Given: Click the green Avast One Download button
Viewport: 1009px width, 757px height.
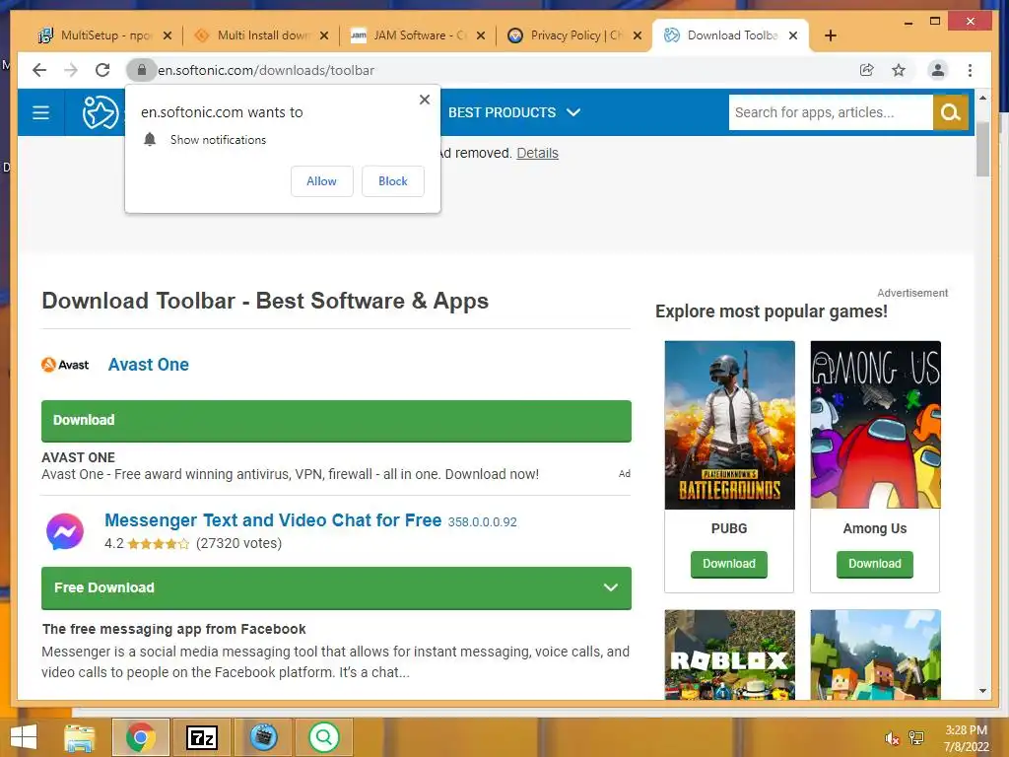Looking at the screenshot, I should [x=336, y=421].
